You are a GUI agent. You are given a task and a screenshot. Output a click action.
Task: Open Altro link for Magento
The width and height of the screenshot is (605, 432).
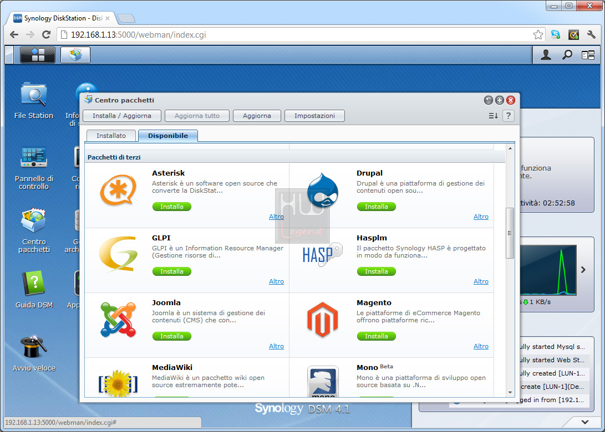click(481, 346)
